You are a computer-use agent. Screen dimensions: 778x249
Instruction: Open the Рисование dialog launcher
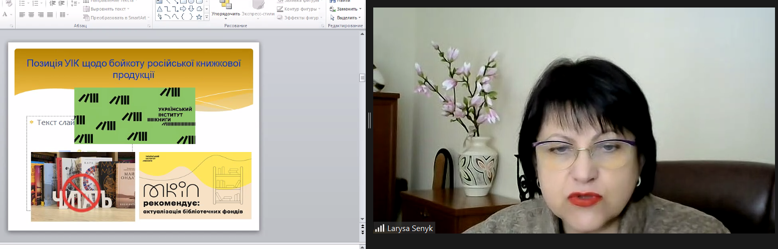point(323,25)
